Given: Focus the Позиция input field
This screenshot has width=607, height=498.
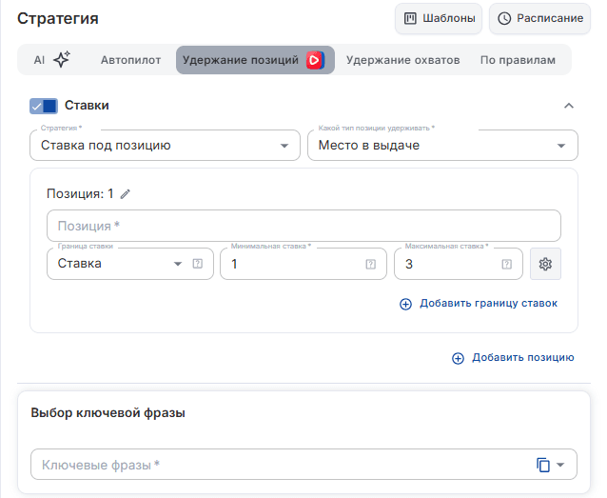Looking at the screenshot, I should pyautogui.click(x=303, y=226).
